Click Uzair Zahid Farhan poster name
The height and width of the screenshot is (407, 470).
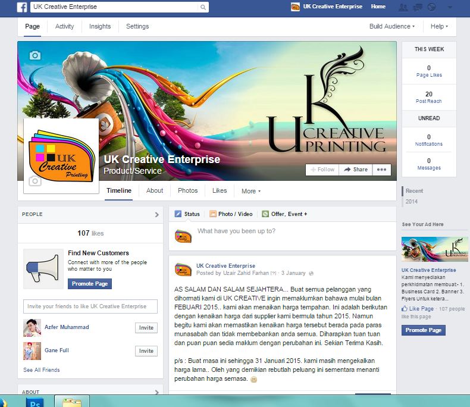tap(246, 273)
